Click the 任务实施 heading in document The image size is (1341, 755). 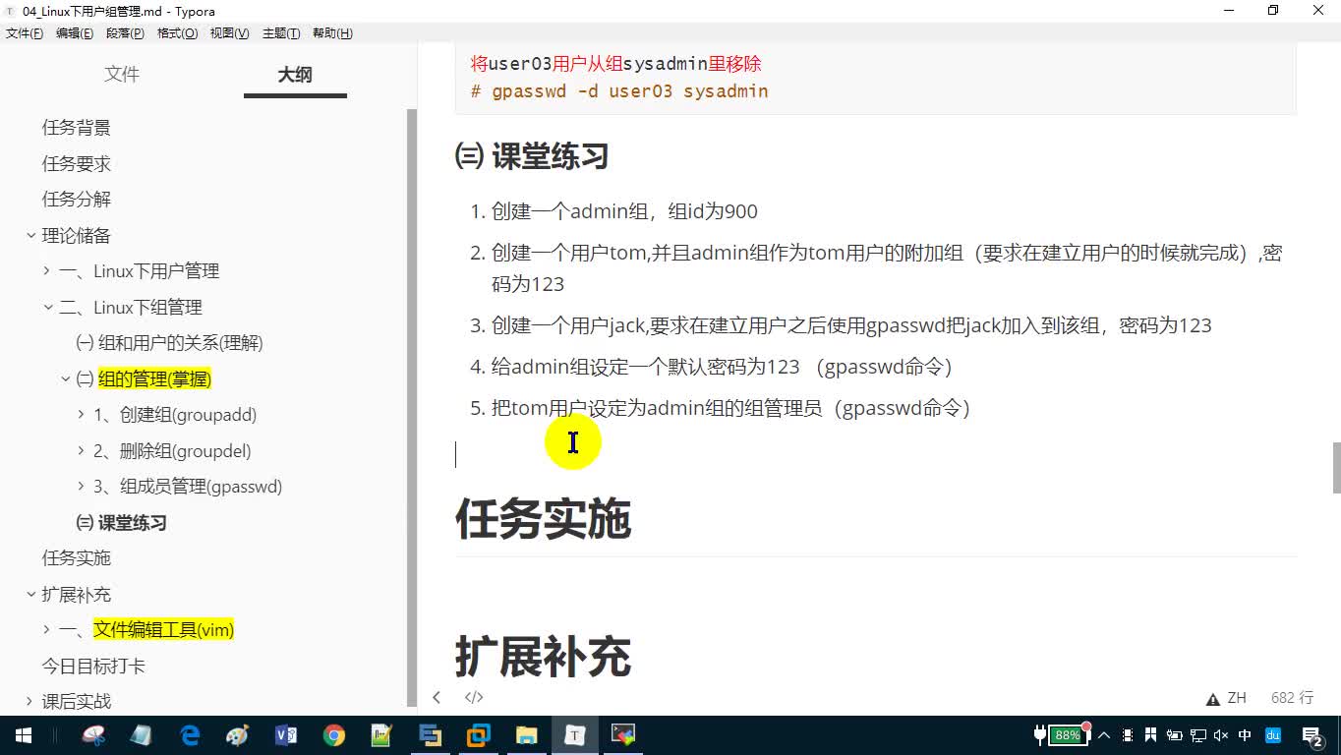point(543,519)
